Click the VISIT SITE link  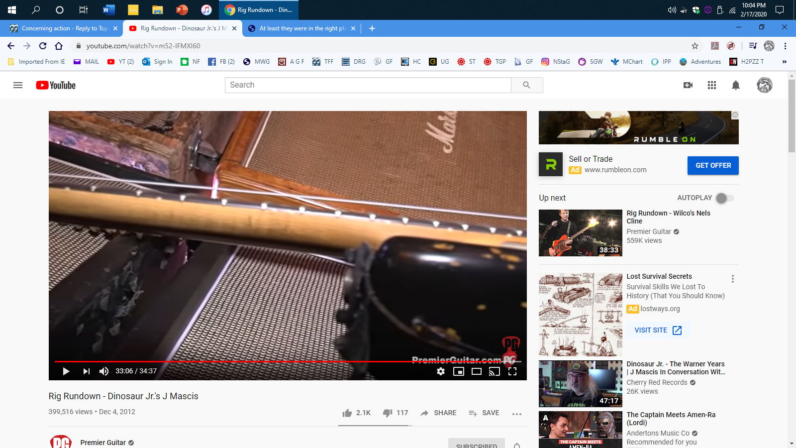658,331
